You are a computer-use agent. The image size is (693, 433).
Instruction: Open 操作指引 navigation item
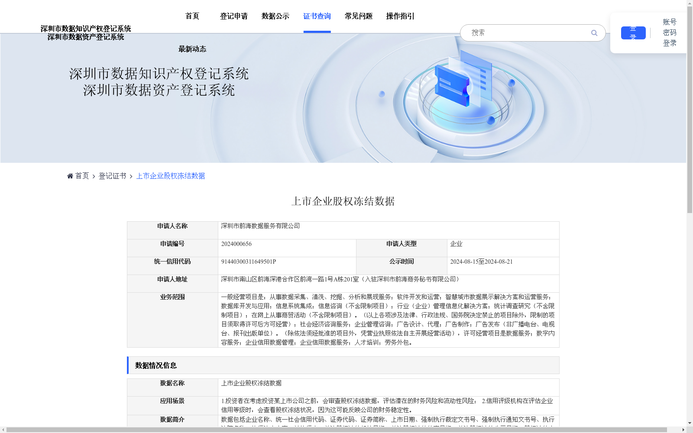400,16
